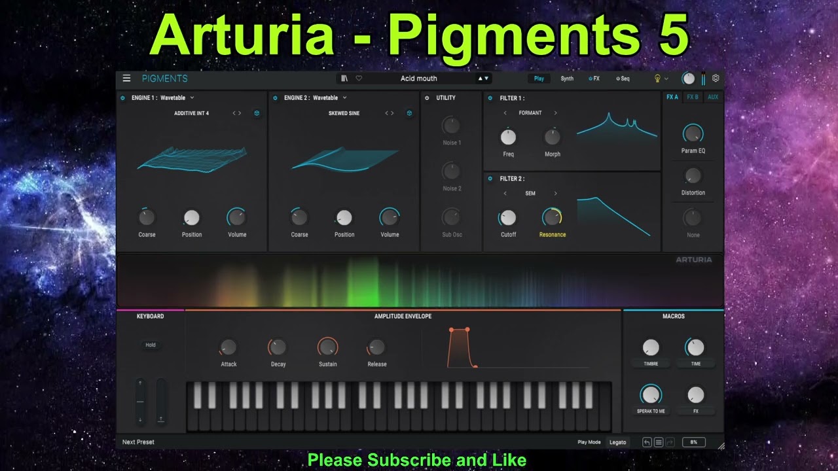Switch Filter 1 to the next type

click(555, 113)
